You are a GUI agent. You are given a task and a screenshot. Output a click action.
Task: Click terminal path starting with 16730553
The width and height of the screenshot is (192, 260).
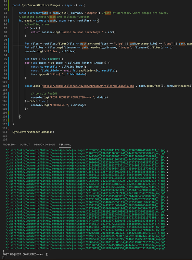click(87, 150)
